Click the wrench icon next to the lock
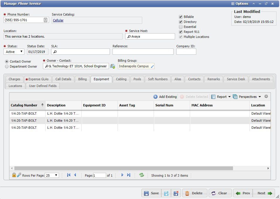280x199 pixels. pos(19,175)
